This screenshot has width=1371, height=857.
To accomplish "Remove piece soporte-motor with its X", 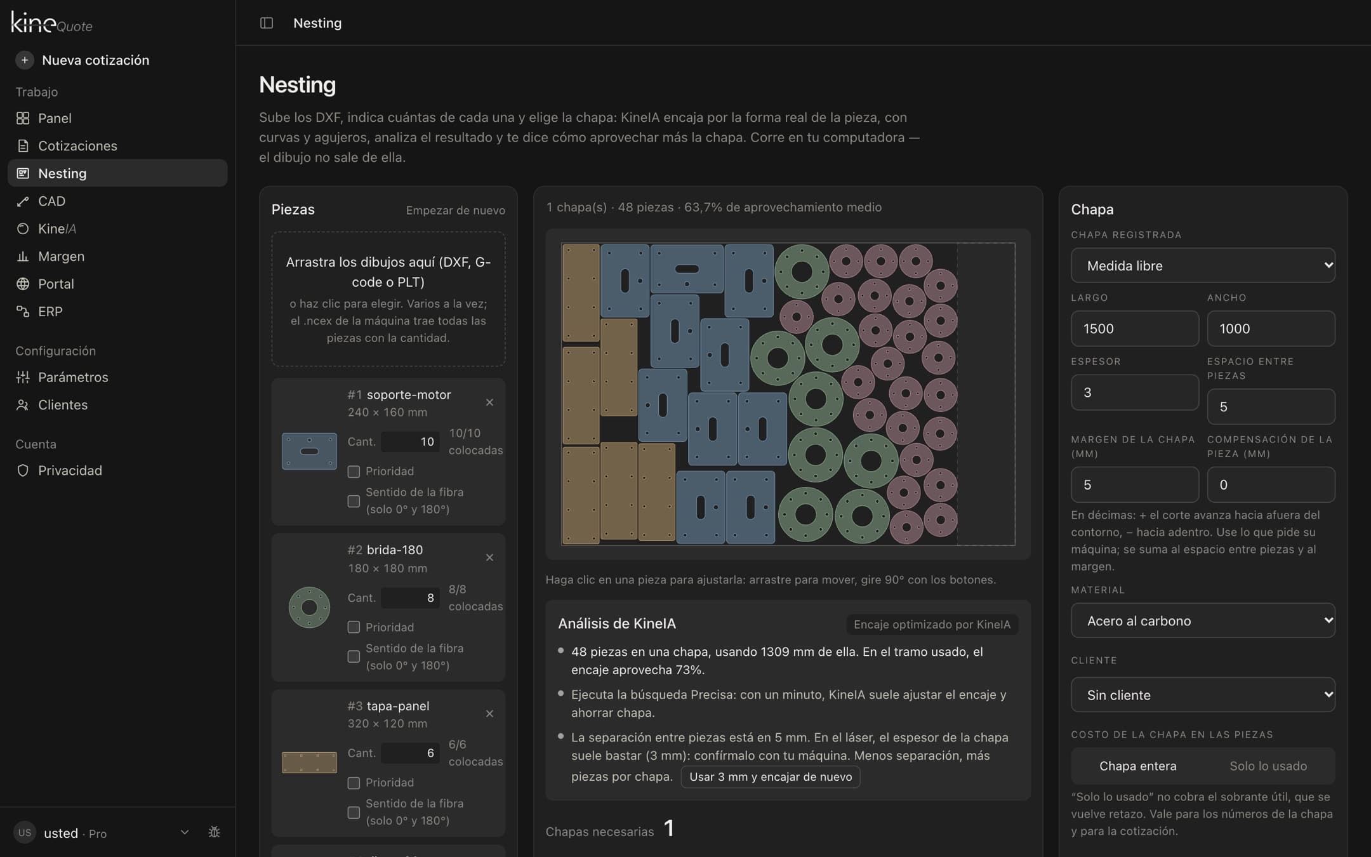I will coord(489,402).
